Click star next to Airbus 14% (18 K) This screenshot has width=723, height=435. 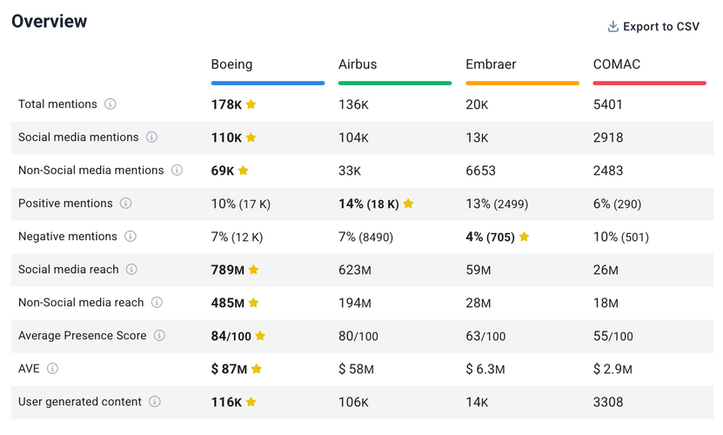coord(408,204)
